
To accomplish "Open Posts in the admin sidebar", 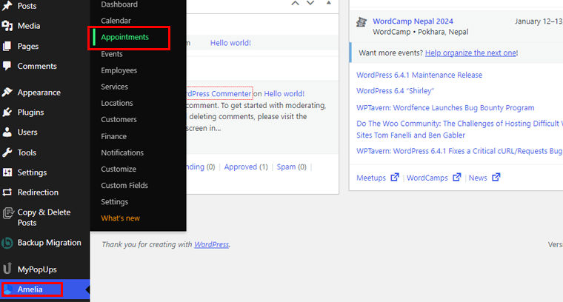I will [x=27, y=6].
